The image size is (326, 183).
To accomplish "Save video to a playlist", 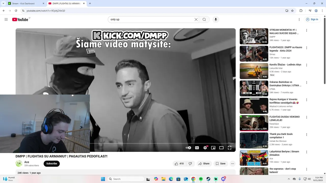I will (221, 164).
